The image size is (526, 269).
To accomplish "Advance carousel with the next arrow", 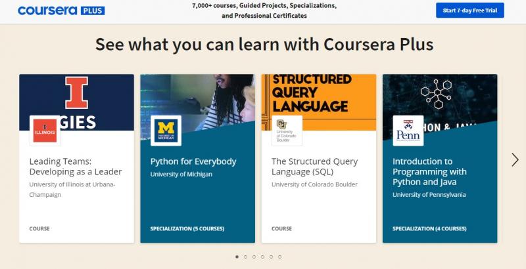I will click(515, 159).
